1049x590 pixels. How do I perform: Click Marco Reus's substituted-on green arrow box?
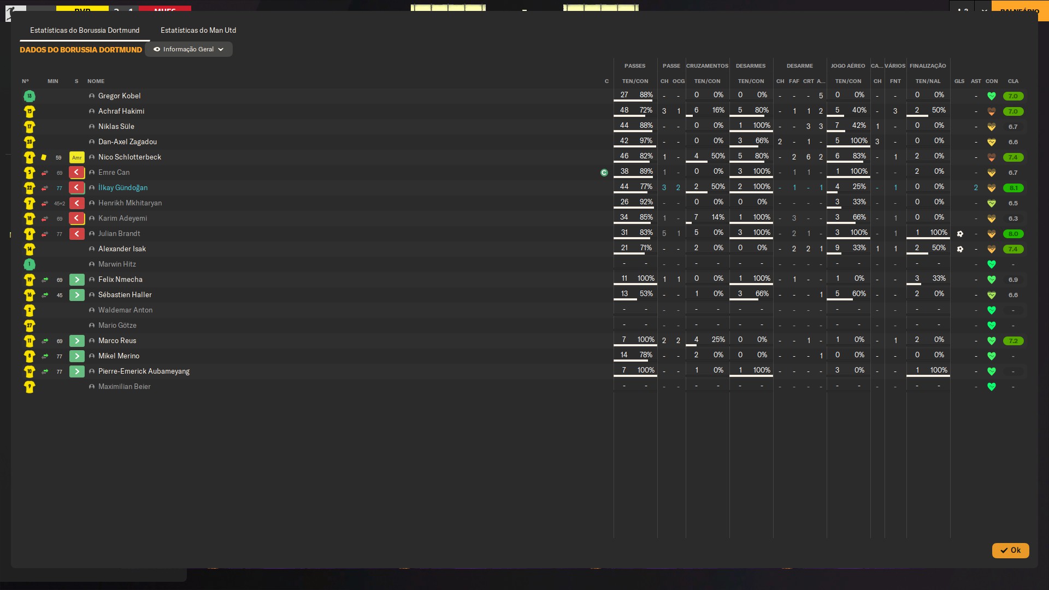coord(77,341)
